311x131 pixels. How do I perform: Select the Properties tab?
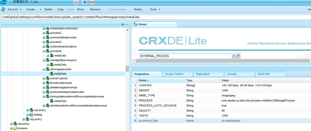pyautogui.click(x=147, y=74)
